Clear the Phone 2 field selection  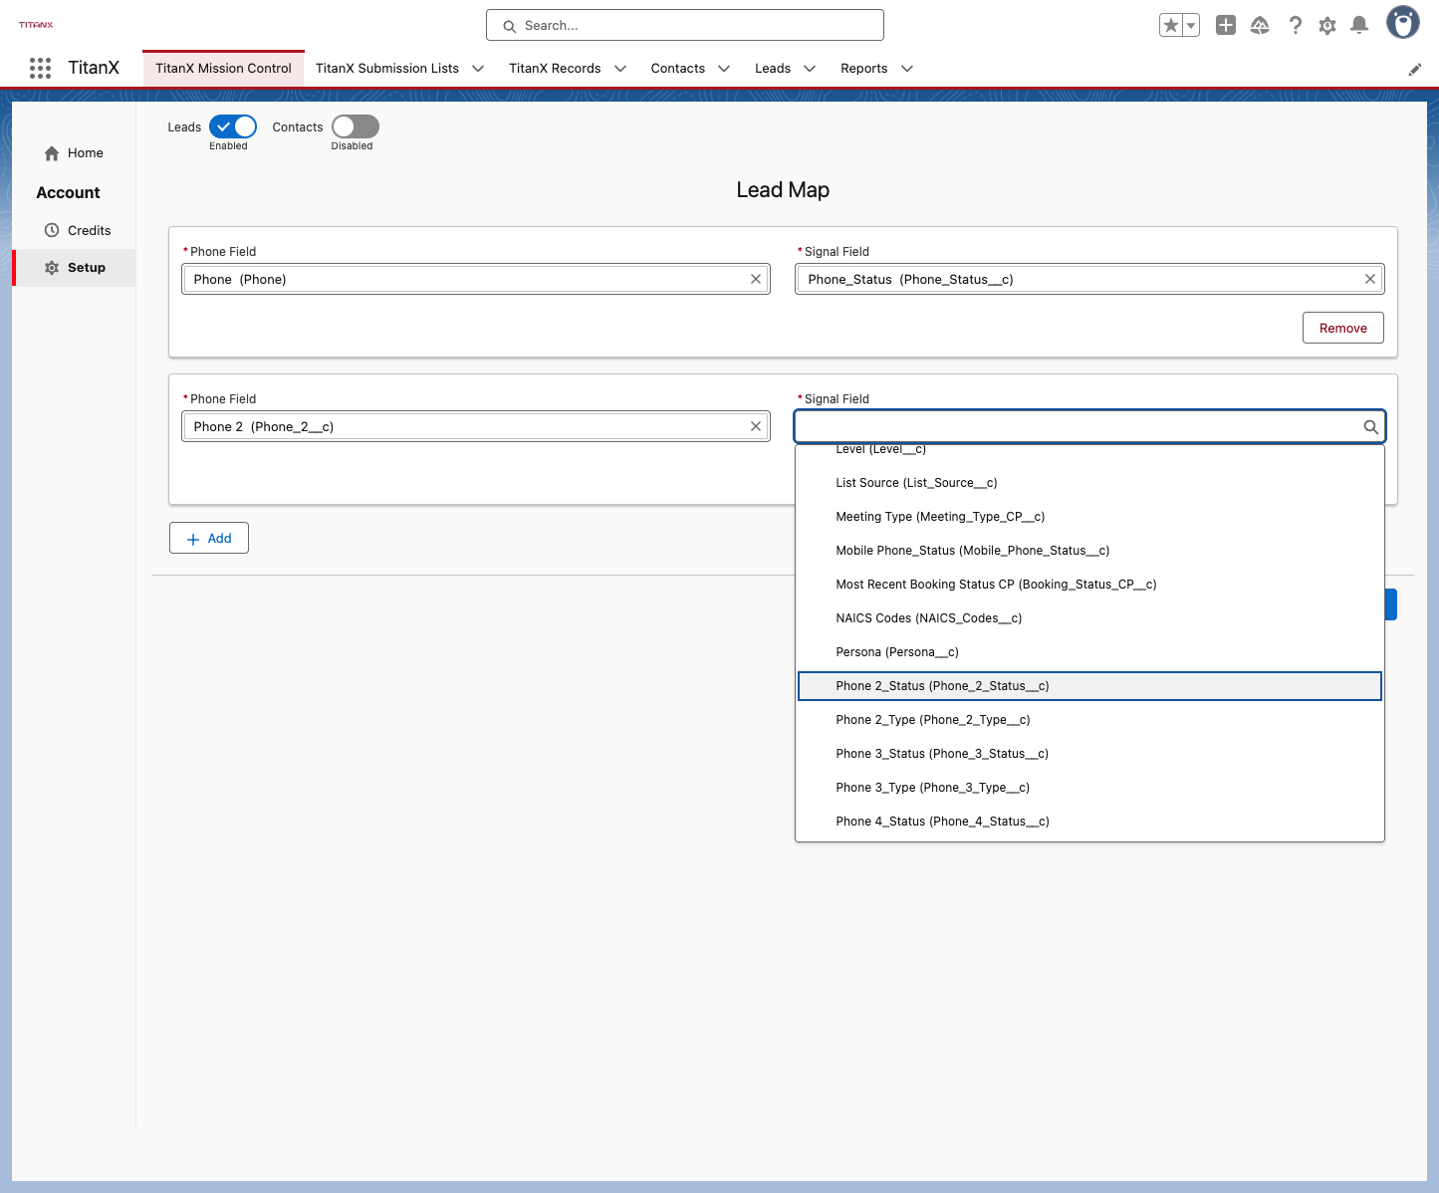coord(756,426)
